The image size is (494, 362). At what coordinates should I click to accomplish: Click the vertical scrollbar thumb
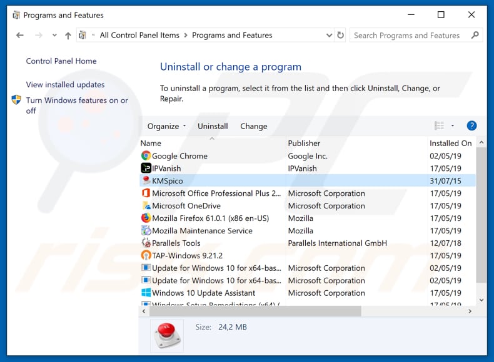point(481,215)
